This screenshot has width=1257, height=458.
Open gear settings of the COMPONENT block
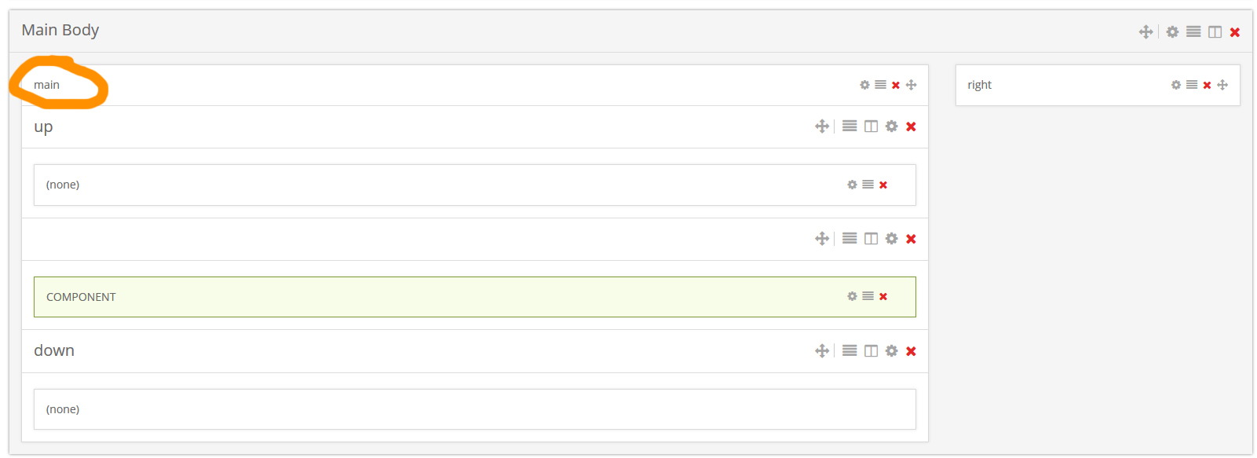pos(852,296)
